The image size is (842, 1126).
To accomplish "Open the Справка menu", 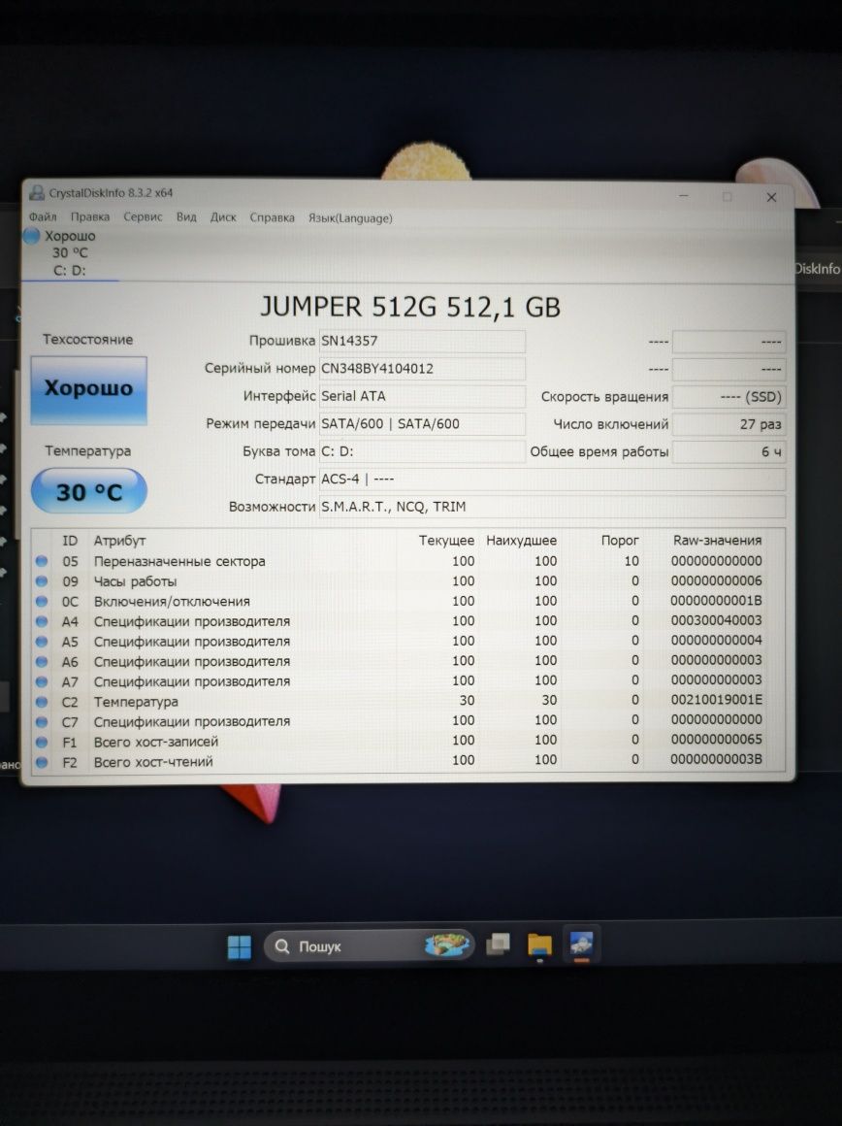I will [x=272, y=217].
